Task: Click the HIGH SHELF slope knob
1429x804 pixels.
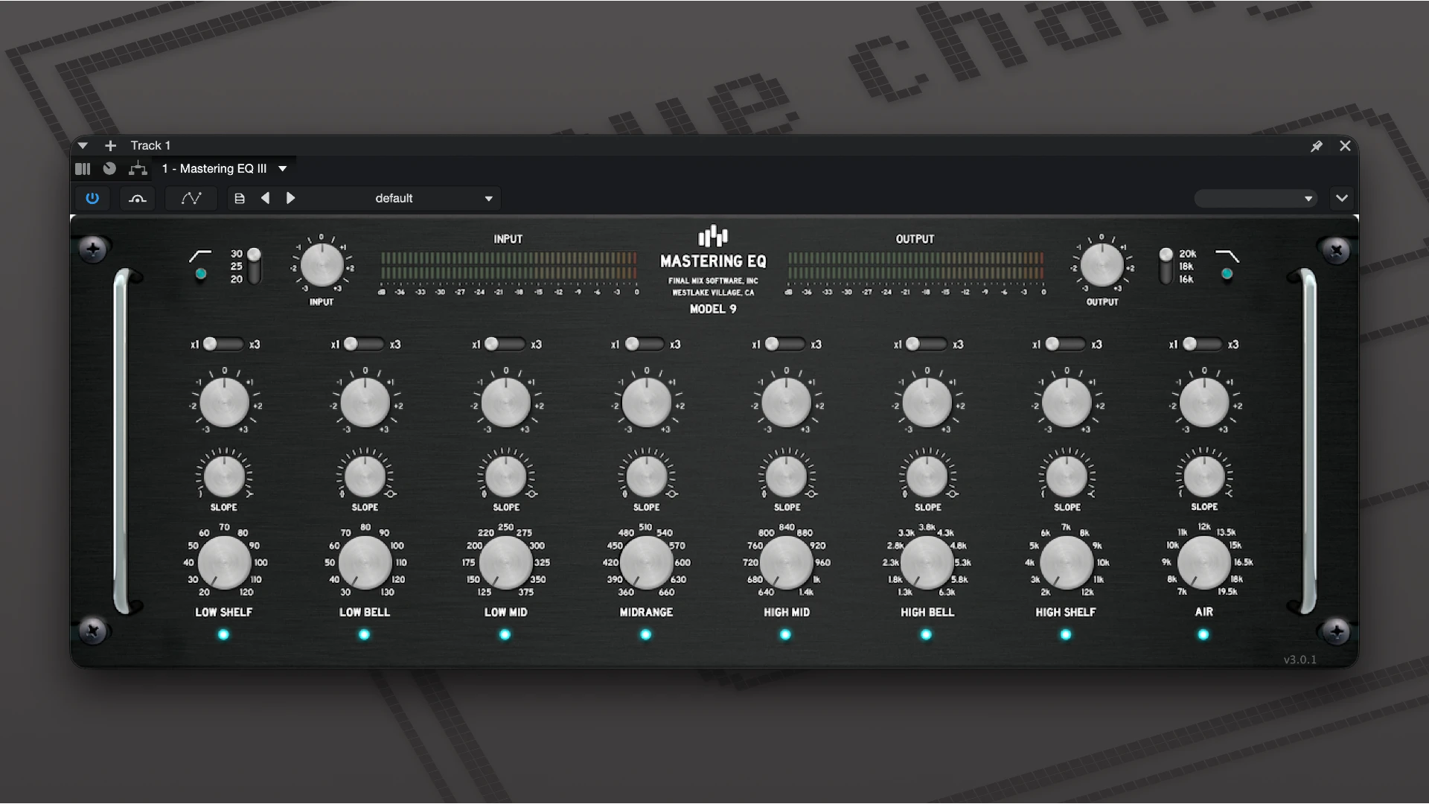Action: click(1067, 476)
